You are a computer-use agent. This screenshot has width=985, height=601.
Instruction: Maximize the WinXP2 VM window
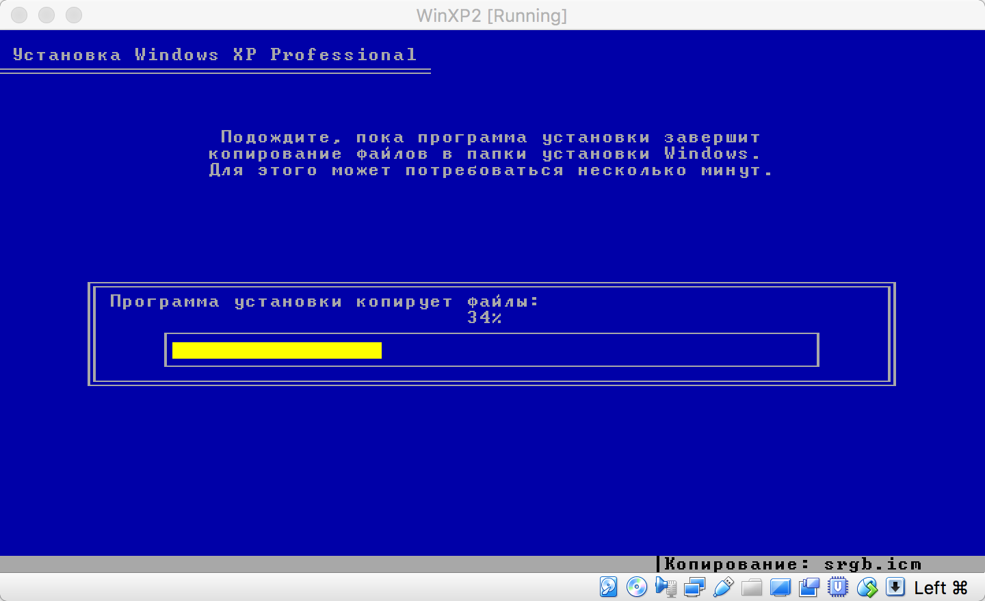[74, 15]
